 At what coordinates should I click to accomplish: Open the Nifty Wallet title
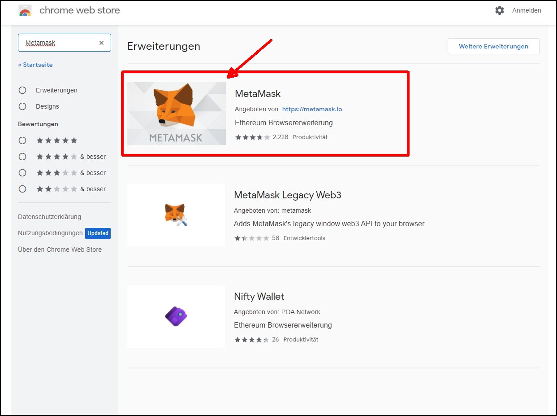(259, 297)
